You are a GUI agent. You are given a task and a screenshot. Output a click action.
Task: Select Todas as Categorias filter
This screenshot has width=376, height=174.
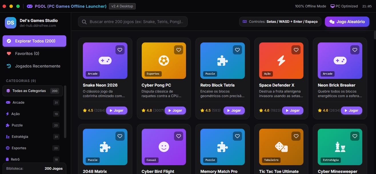pos(33,91)
